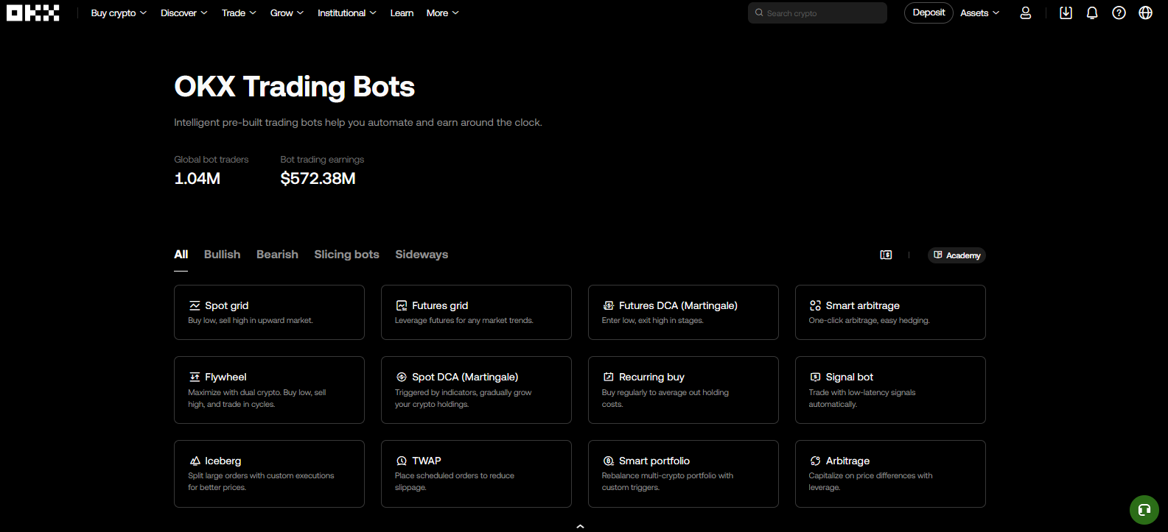
Task: Click the Smart arbitrage bot icon
Action: click(x=815, y=305)
